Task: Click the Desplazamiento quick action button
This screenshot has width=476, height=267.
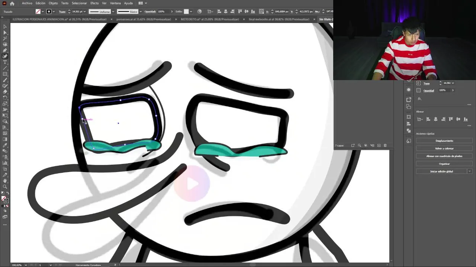Action: coord(444,141)
